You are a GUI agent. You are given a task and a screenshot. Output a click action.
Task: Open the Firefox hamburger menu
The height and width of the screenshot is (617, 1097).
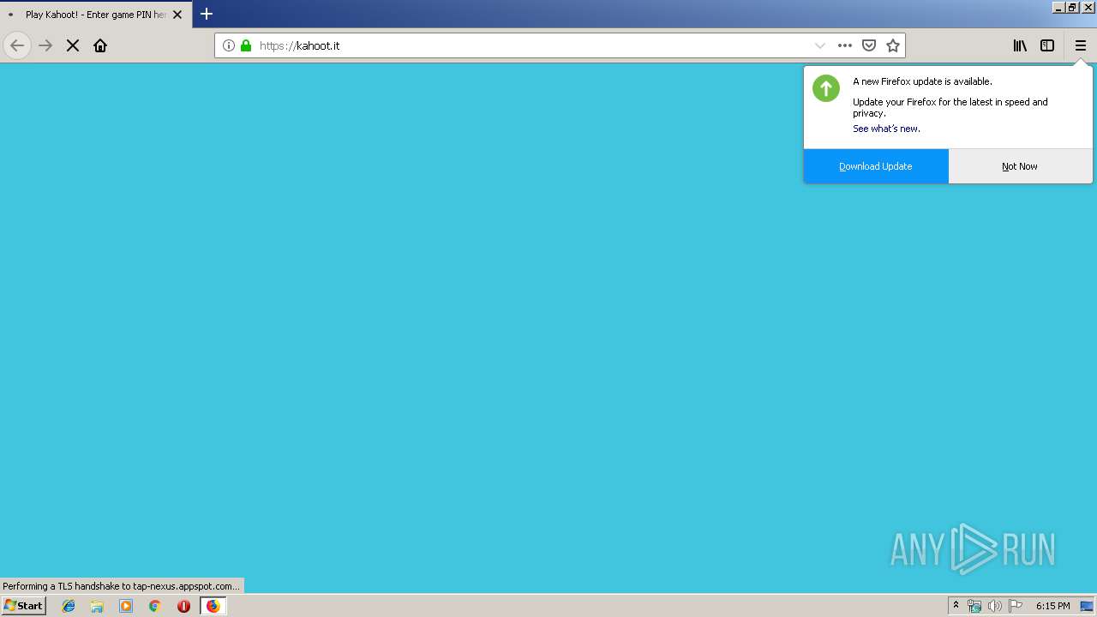(x=1081, y=45)
